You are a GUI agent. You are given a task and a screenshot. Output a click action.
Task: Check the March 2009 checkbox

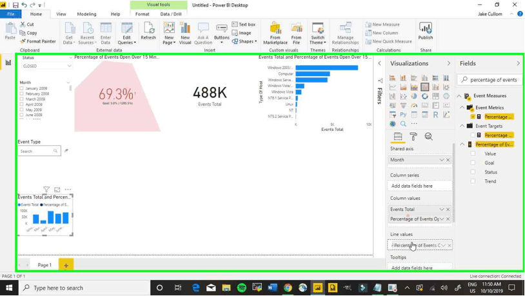22,99
